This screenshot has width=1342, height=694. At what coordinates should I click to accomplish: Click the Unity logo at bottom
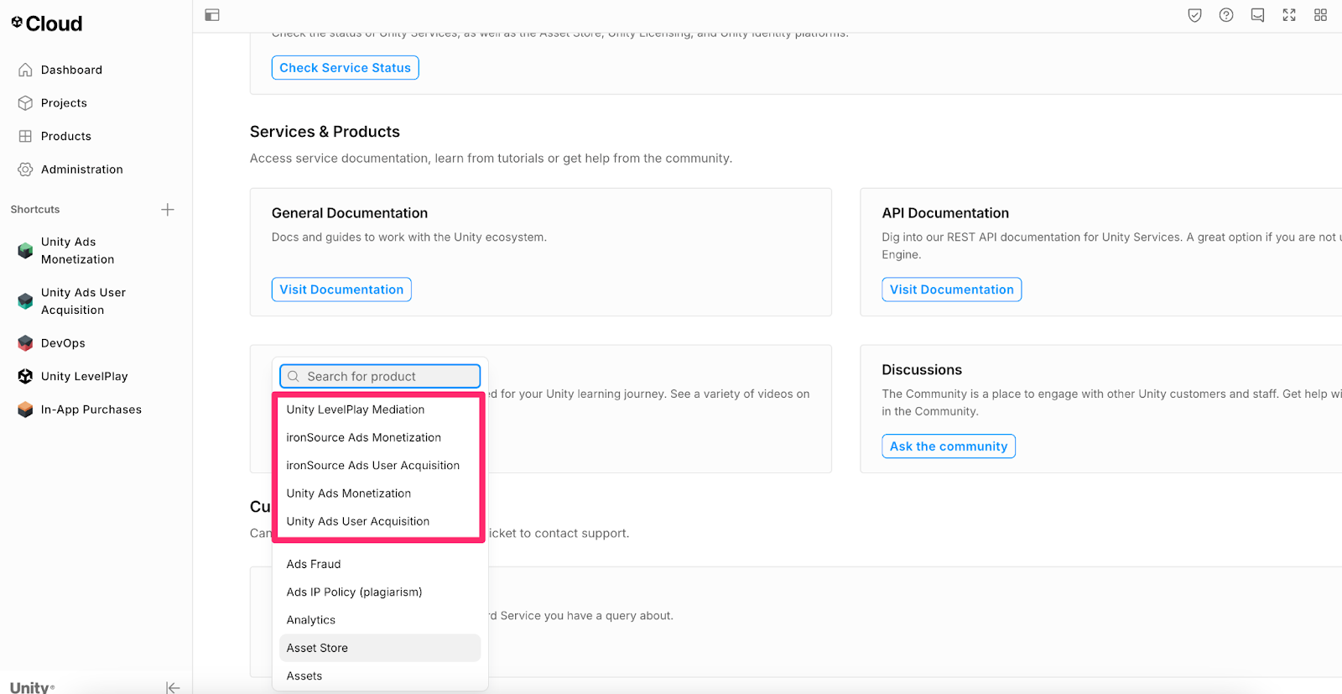[x=32, y=688]
